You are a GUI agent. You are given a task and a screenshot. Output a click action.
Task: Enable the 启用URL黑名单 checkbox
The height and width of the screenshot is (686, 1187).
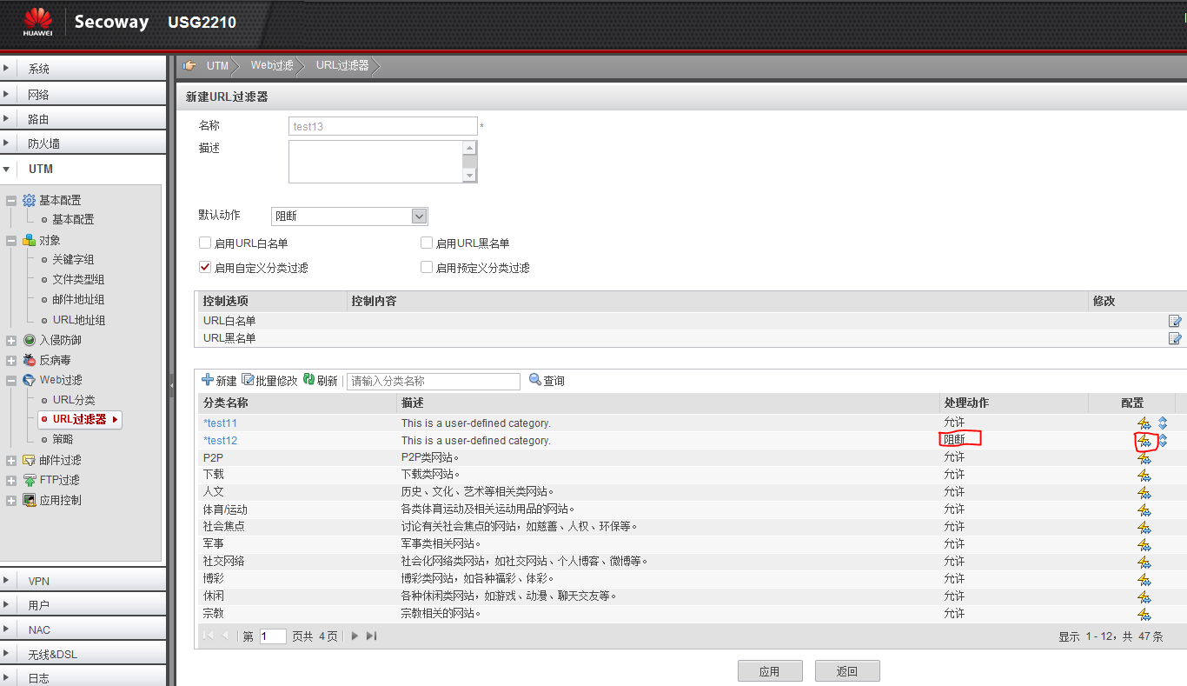[427, 243]
